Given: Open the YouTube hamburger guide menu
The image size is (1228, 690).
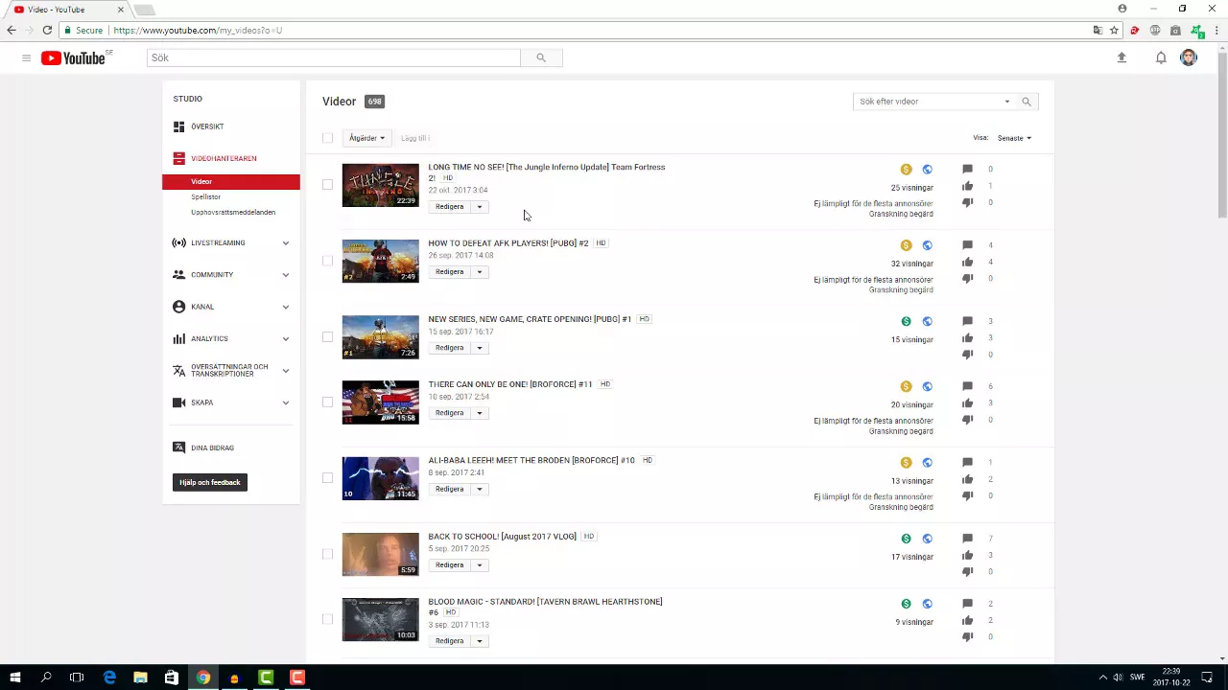Looking at the screenshot, I should pos(26,58).
